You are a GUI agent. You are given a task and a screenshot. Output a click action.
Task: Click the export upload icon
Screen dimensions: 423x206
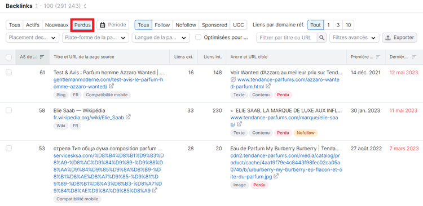(388, 38)
